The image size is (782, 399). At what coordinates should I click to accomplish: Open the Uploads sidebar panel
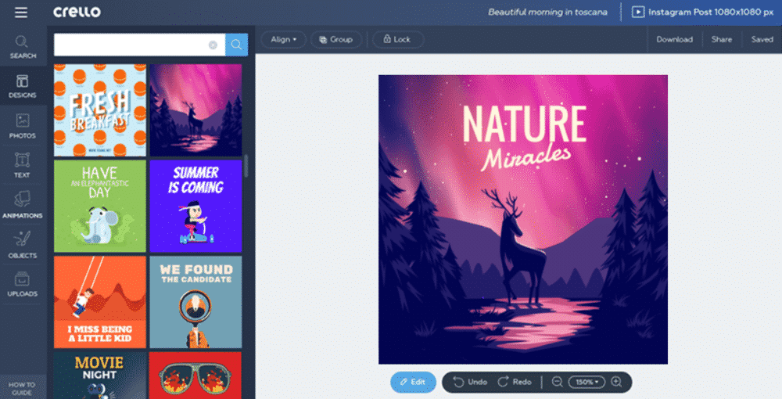pos(23,284)
